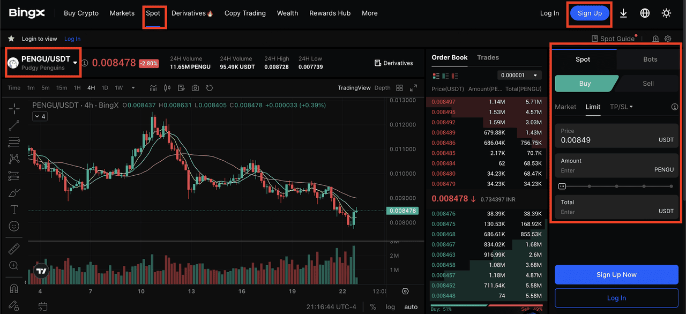The height and width of the screenshot is (314, 686).
Task: Select the zoom-in magnifier tool
Action: pyautogui.click(x=14, y=266)
